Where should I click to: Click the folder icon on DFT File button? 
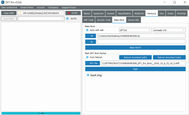(x=87, y=63)
